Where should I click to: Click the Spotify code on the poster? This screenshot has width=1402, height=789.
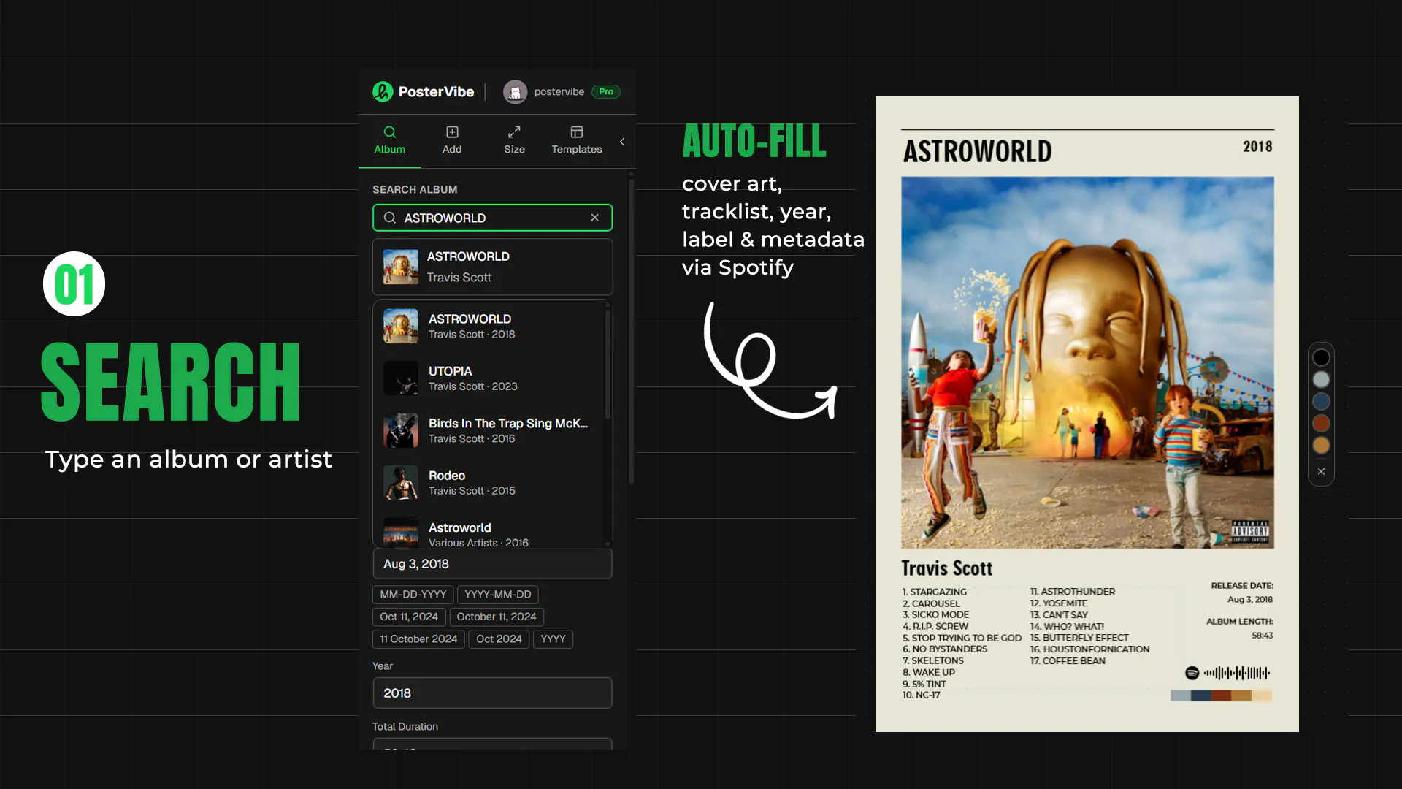click(x=1227, y=673)
